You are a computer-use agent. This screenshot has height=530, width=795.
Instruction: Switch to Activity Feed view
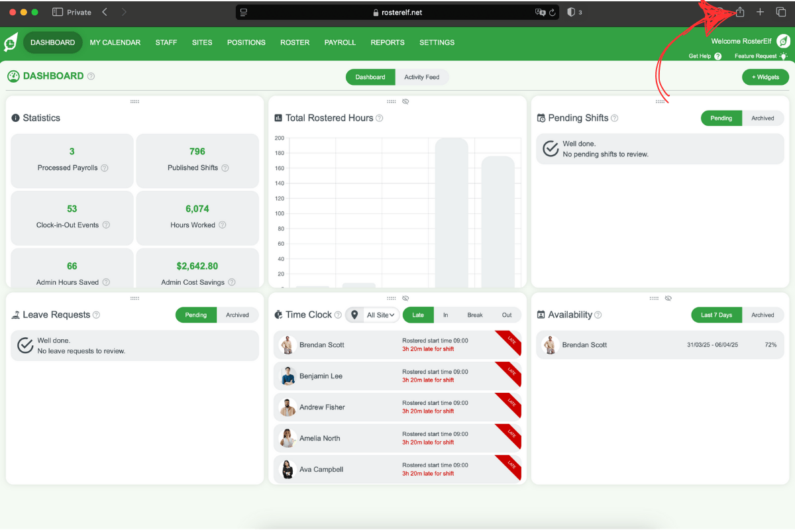click(x=422, y=78)
